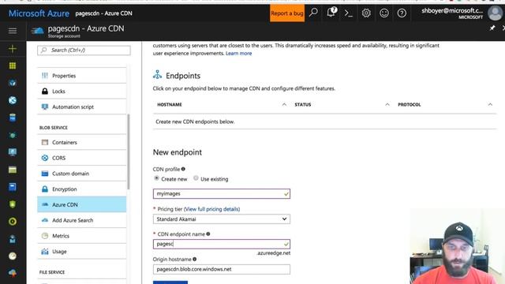Click the Origin hostname field

click(222, 269)
